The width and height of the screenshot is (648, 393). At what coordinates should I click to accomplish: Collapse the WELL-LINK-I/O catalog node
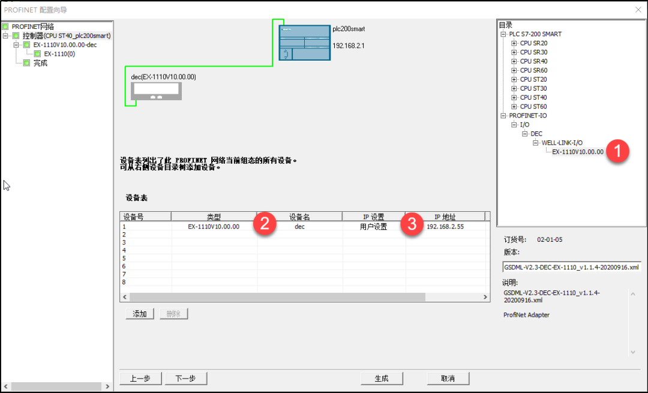click(x=535, y=143)
